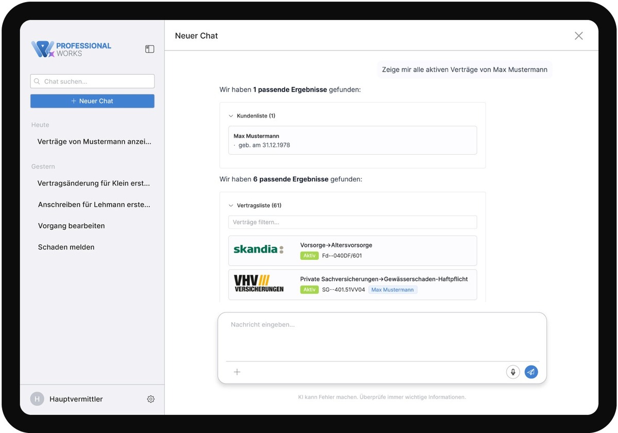
Task: Click the H user avatar
Action: (37, 399)
